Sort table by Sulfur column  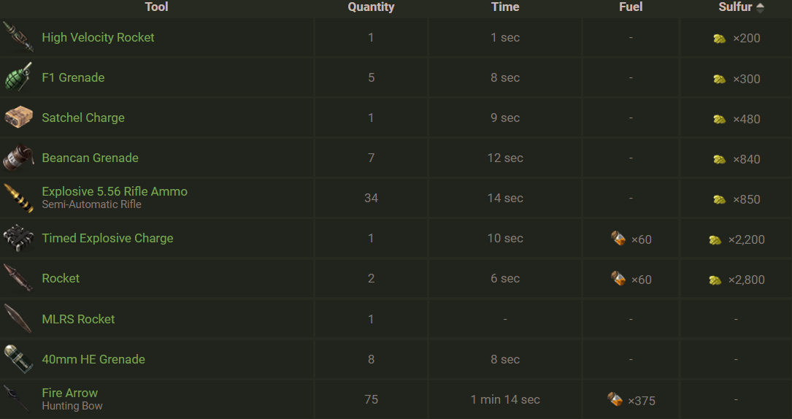pos(735,7)
